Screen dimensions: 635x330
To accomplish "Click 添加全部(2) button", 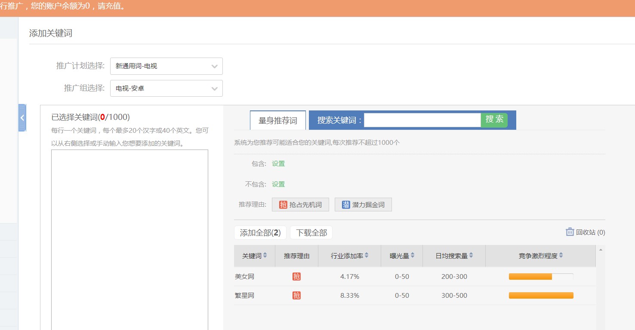I will [x=260, y=233].
